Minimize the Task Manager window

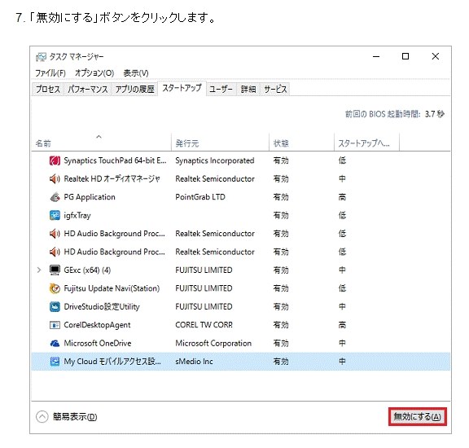376,56
